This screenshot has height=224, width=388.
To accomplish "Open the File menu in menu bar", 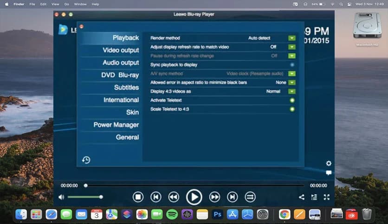I will [x=32, y=4].
